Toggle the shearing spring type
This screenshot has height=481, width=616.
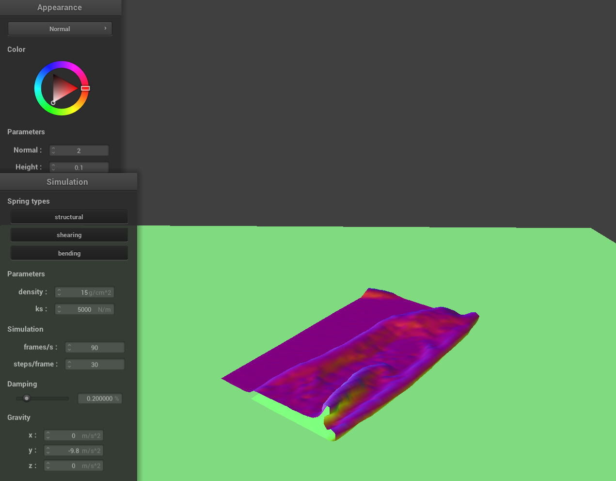pos(69,235)
